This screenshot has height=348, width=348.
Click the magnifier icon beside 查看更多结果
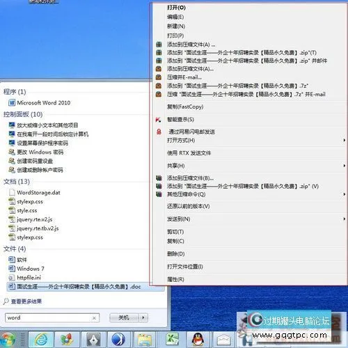(x=6, y=301)
